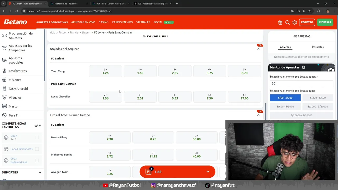Switch to the Flashscore.pe browser tab
The height and width of the screenshot is (190, 338).
coord(69,4)
